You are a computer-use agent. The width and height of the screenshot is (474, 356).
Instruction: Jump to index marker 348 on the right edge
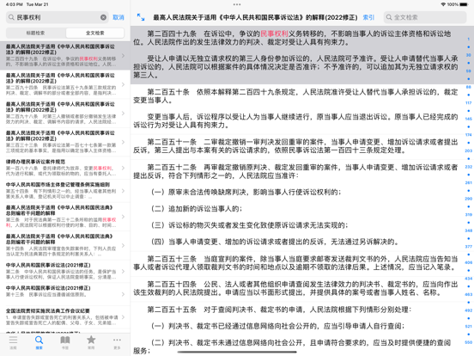click(469, 230)
